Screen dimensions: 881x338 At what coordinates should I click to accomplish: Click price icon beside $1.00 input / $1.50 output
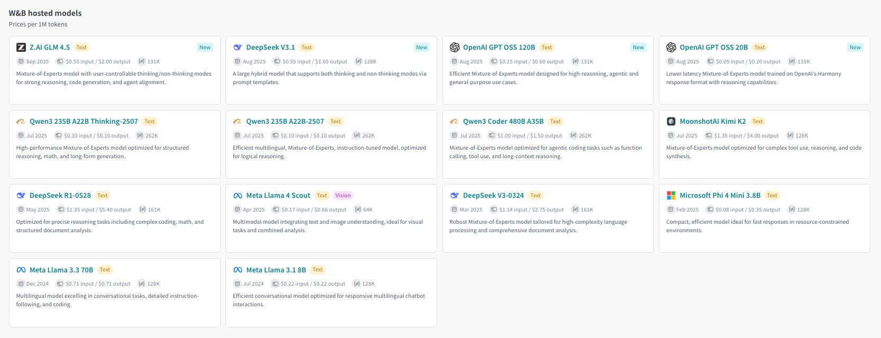click(x=492, y=135)
